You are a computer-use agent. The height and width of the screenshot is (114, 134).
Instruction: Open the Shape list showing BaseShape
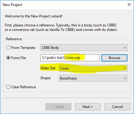93,78
